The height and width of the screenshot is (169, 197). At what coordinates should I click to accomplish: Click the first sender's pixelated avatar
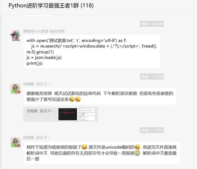16,36
